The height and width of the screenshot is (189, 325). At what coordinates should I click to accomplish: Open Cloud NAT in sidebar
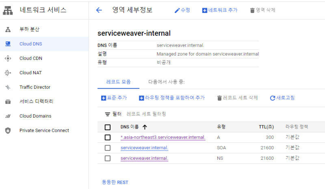[30, 73]
